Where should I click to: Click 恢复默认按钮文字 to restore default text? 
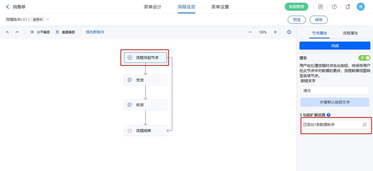pos(335,101)
